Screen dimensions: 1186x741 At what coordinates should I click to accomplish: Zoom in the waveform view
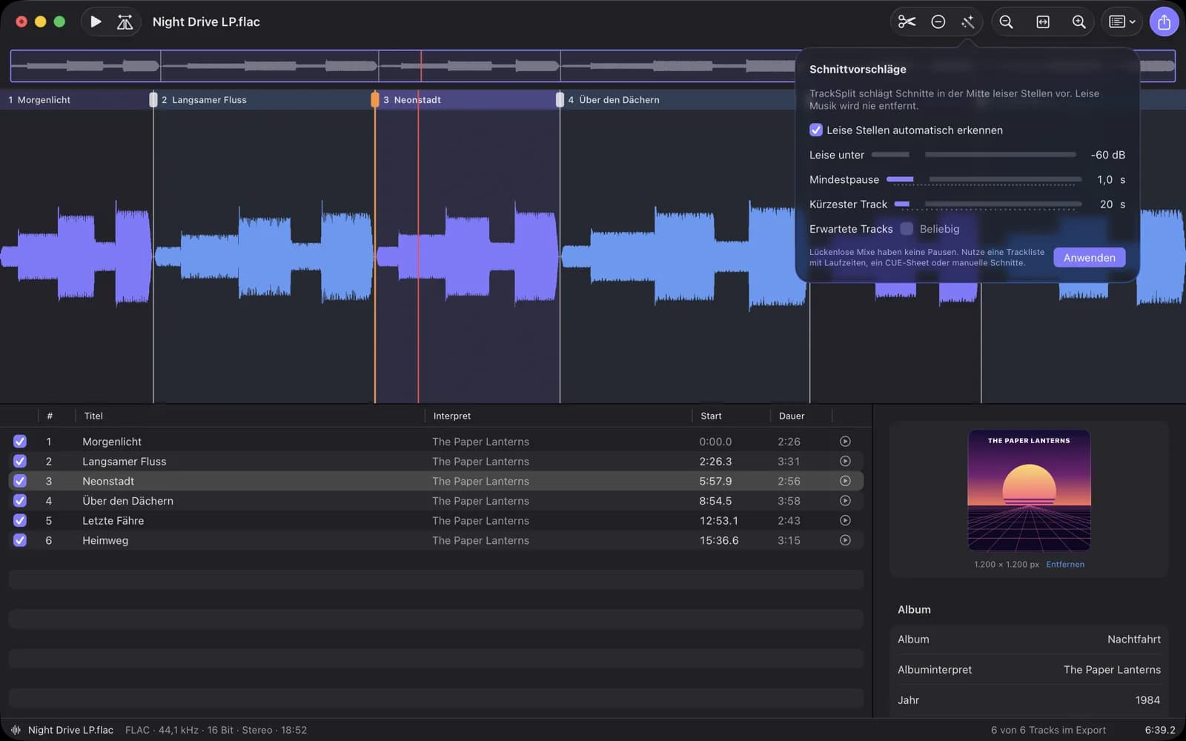pos(1079,22)
